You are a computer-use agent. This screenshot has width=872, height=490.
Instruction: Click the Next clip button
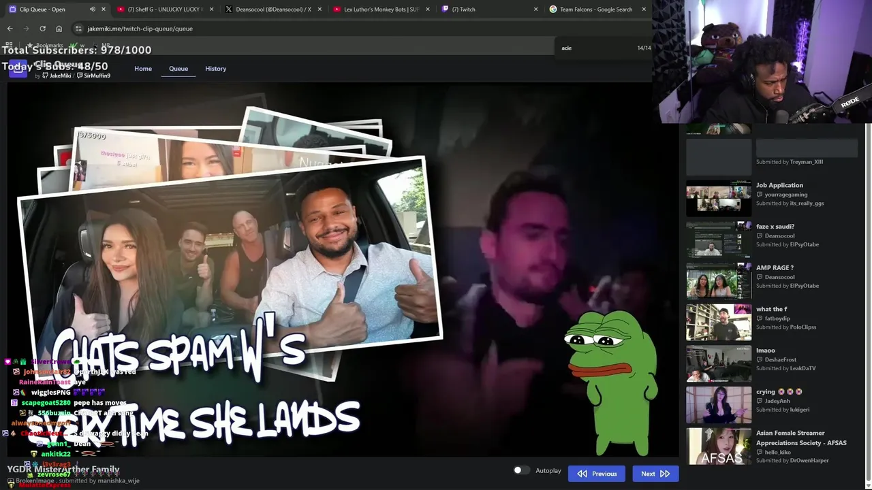(x=655, y=474)
